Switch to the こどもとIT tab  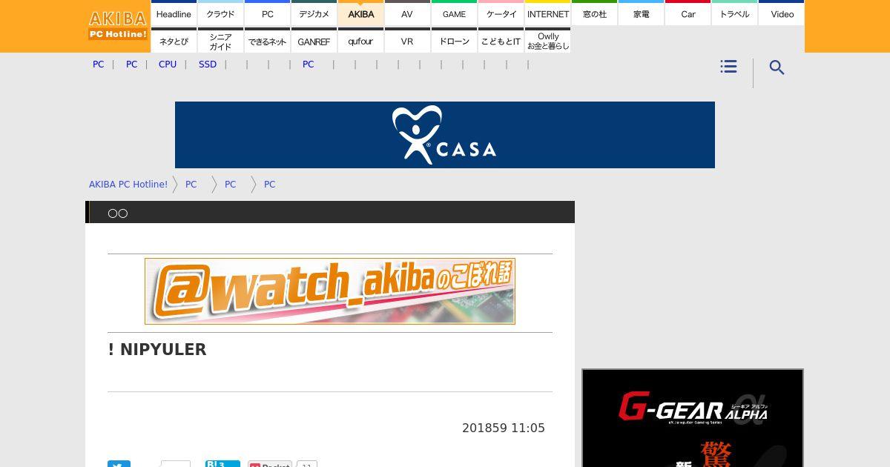click(501, 42)
